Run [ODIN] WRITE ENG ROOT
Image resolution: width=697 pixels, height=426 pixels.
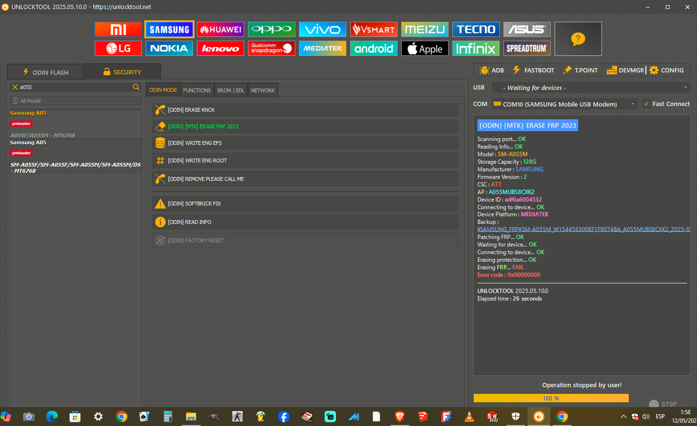pyautogui.click(x=305, y=160)
